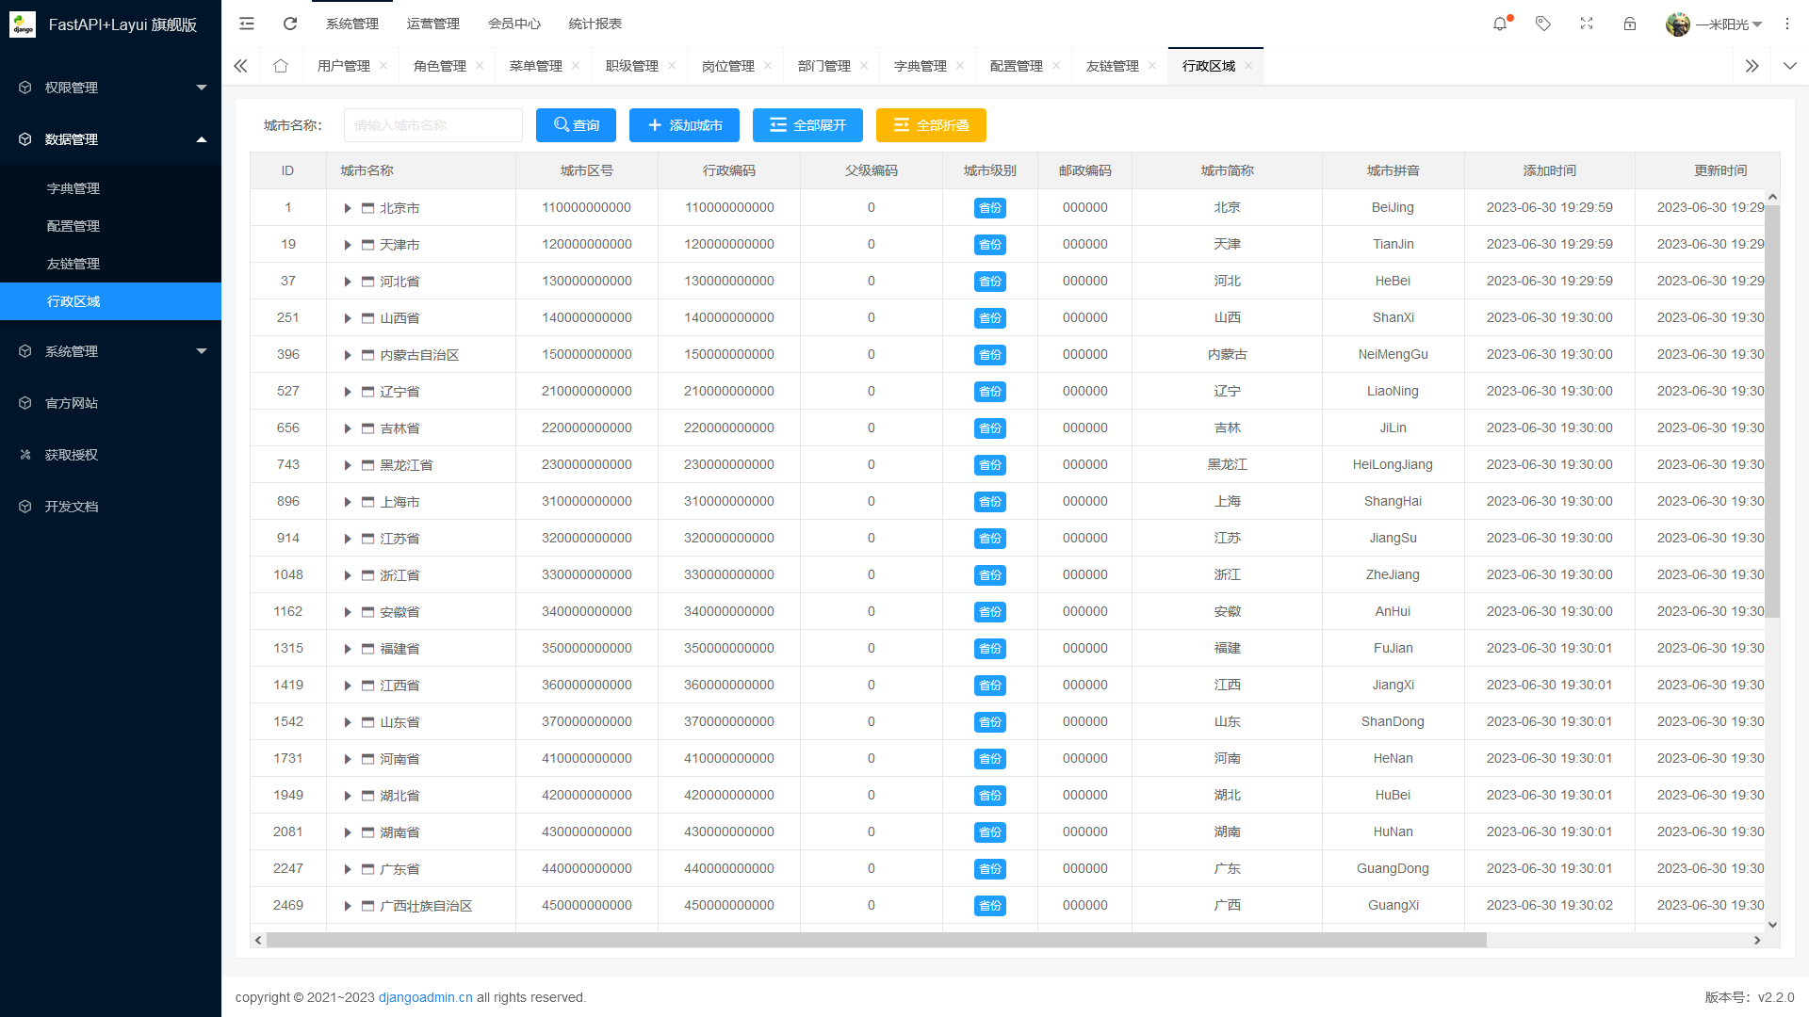
Task: Click the fullscreen icon
Action: coord(1587,24)
